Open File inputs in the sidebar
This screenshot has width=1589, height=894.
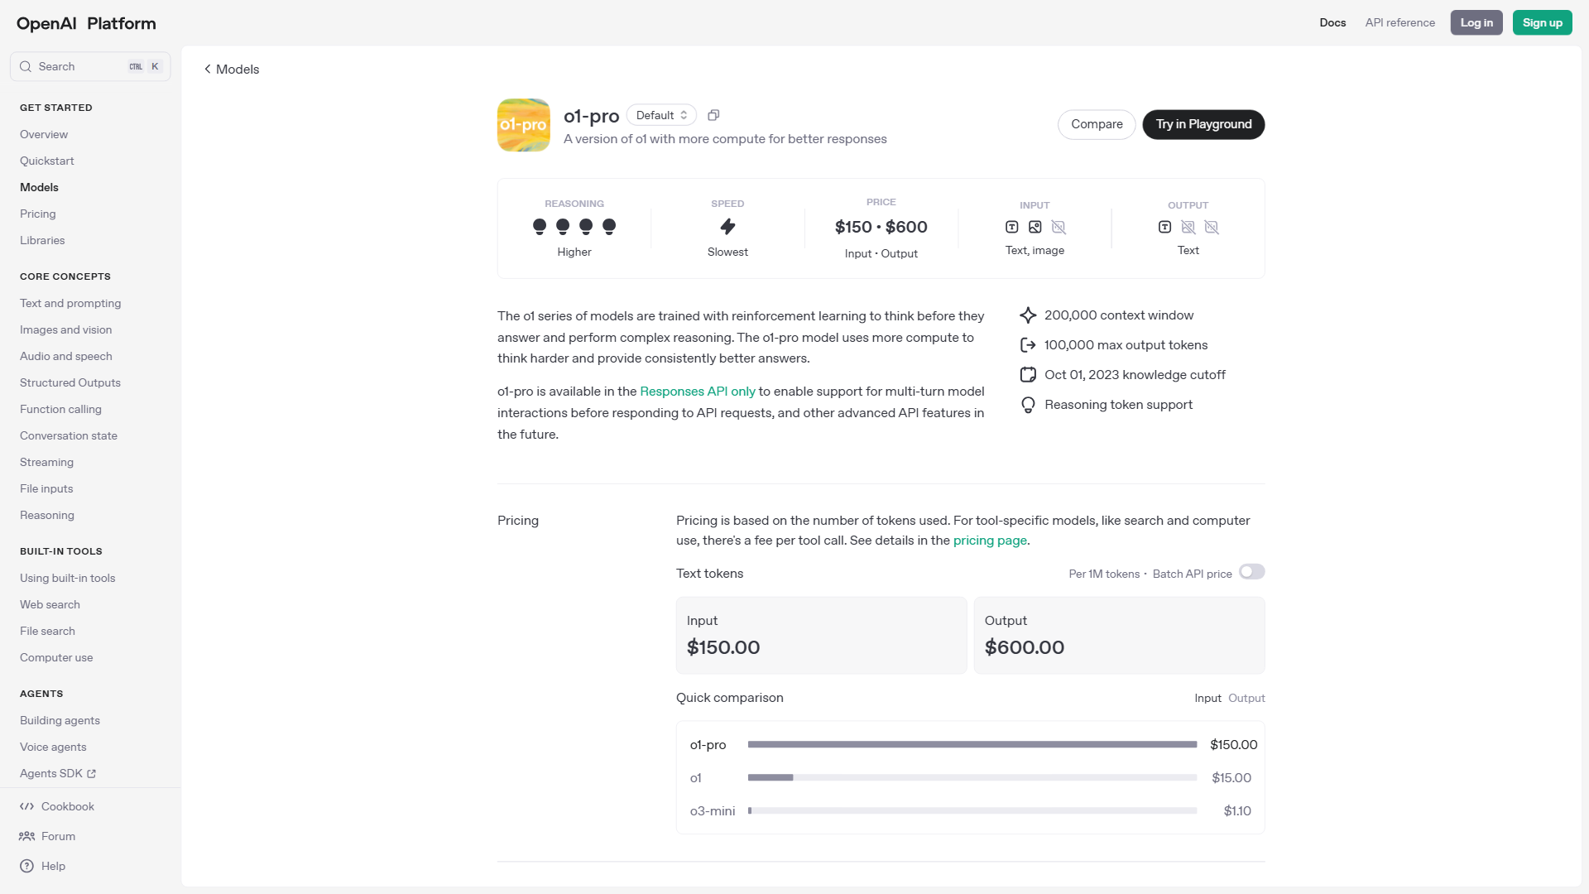pos(46,488)
